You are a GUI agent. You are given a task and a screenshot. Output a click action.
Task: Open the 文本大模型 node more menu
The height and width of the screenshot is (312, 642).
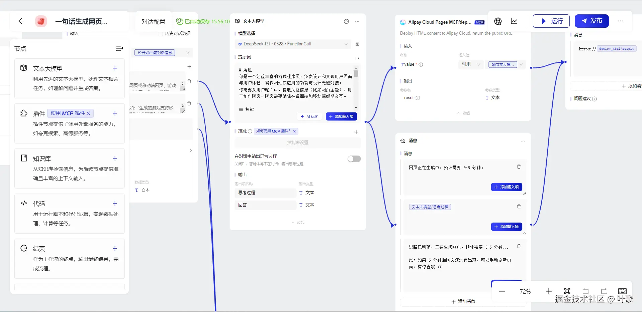357,21
